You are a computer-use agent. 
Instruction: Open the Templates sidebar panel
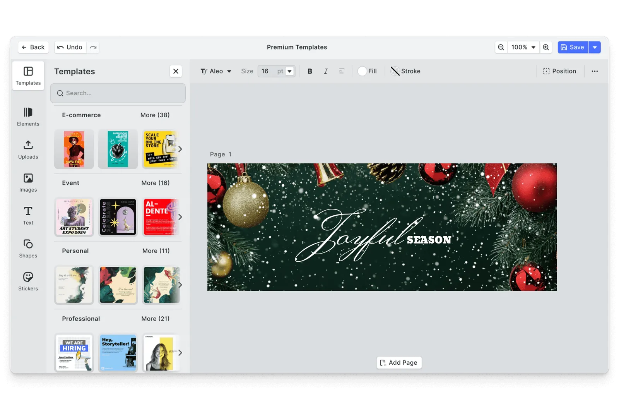[28, 75]
